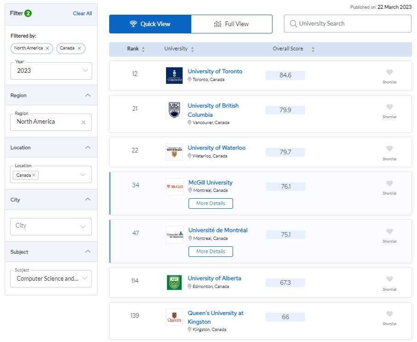417x342 pixels.
Task: Remove the Canada chip at top of filters
Action: 79,48
